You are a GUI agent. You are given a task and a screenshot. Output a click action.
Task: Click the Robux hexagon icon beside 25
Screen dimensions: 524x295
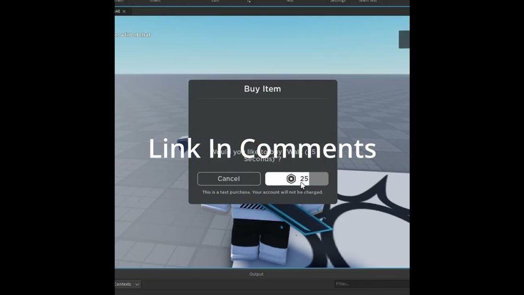pyautogui.click(x=291, y=179)
